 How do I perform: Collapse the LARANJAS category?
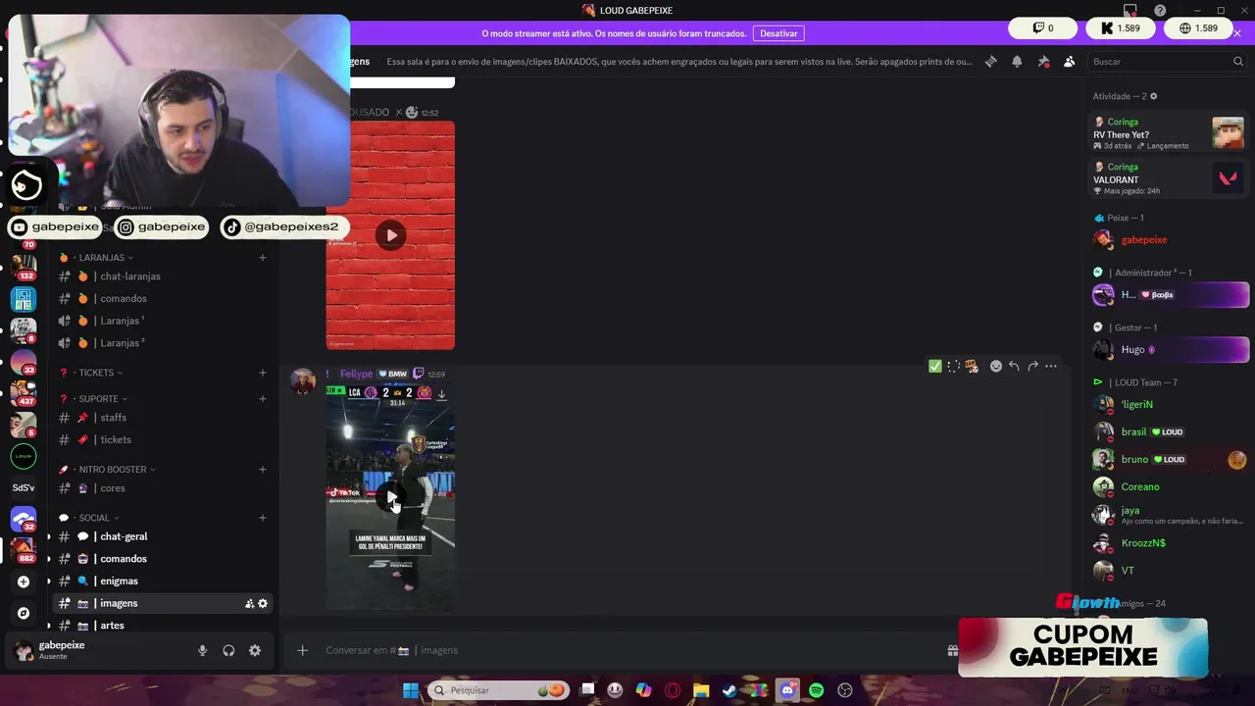click(x=104, y=258)
